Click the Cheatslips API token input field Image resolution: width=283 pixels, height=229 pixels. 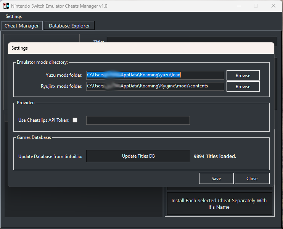click(138, 120)
